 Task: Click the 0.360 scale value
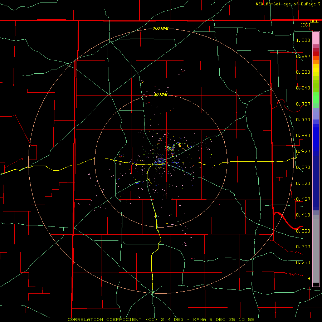click(x=303, y=231)
